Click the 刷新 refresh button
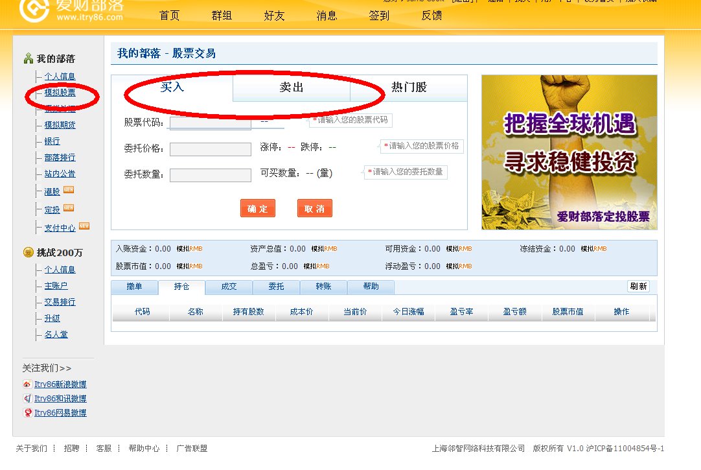The image size is (701, 470). (x=638, y=286)
